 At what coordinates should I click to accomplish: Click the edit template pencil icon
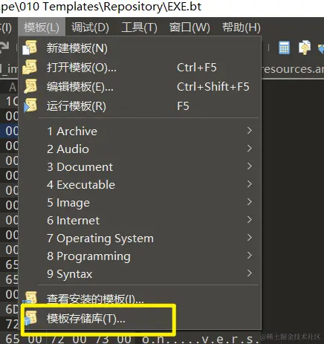[x=30, y=86]
